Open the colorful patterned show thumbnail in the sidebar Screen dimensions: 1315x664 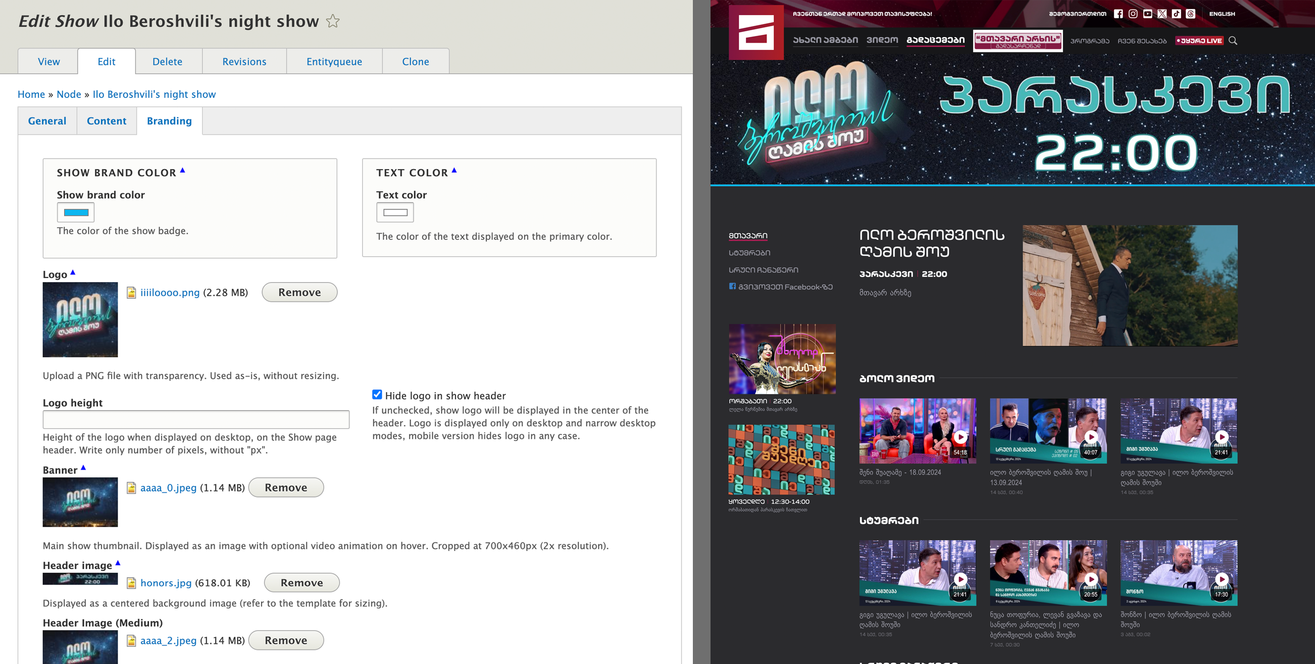pos(782,460)
